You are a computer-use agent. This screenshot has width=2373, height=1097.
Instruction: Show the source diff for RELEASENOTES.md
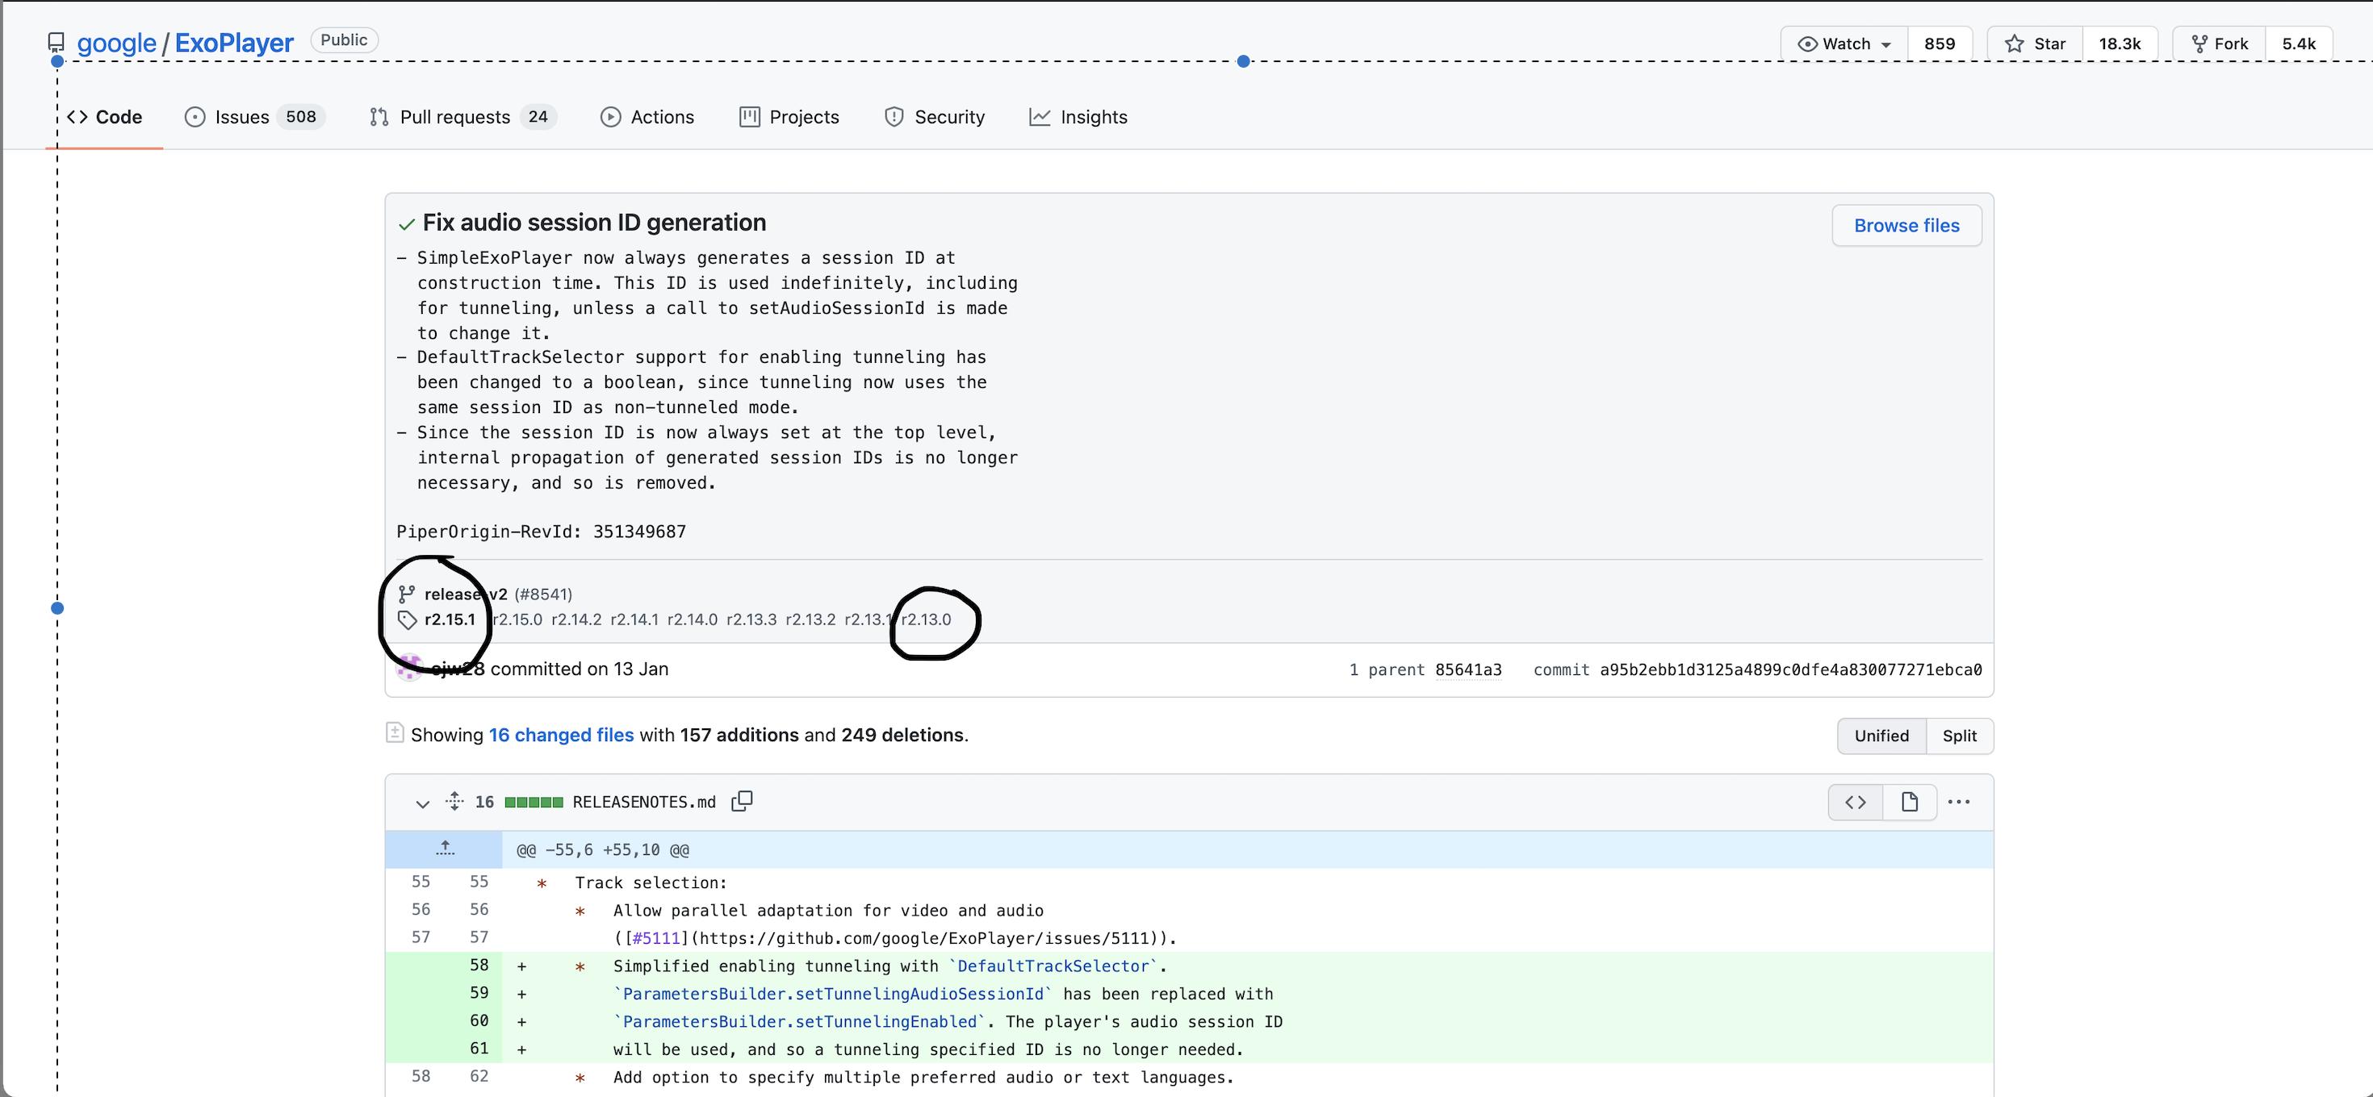tap(1856, 802)
